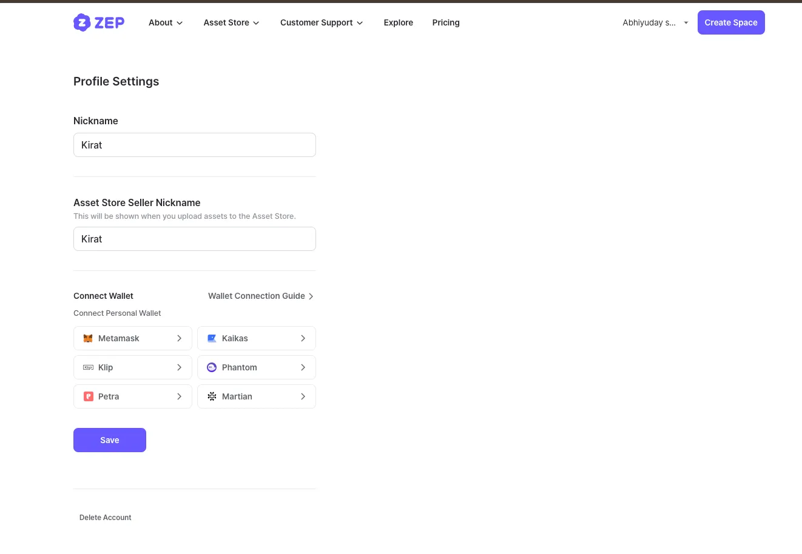Click the Delete Account link

click(x=106, y=518)
